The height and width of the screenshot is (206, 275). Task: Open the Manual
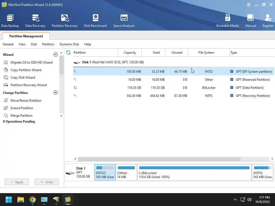251,21
